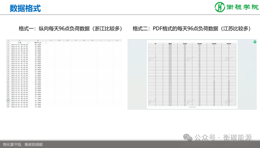
Task: Click the 数据格式 slide title
Action: tap(25, 8)
